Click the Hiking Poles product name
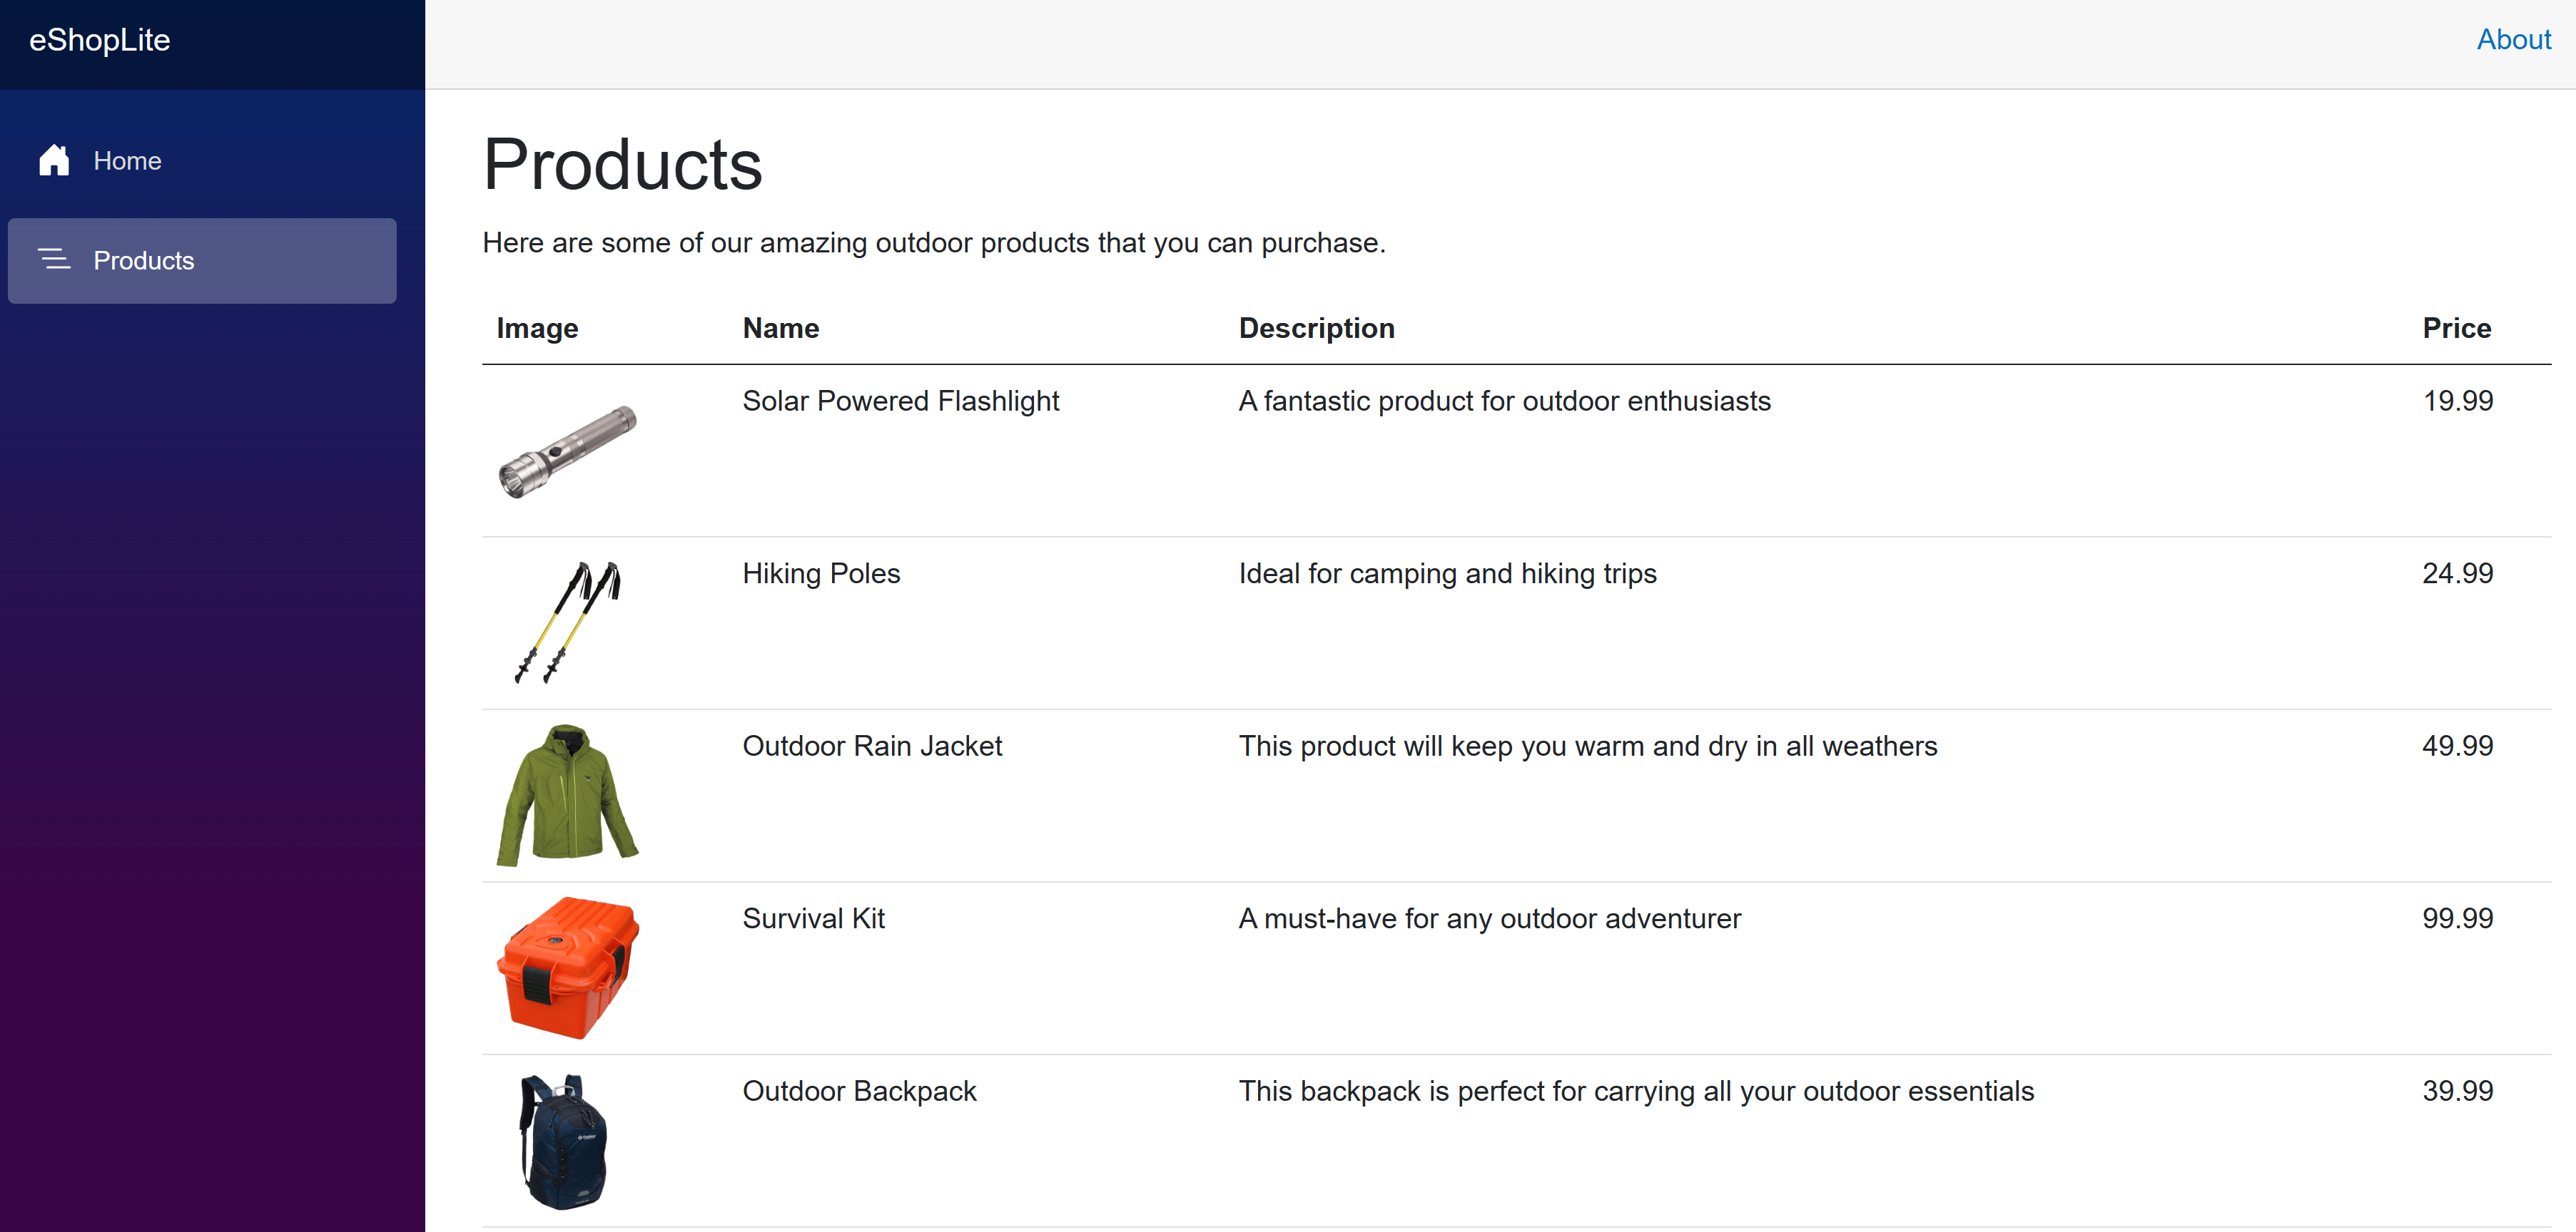The height and width of the screenshot is (1232, 2576). (821, 573)
